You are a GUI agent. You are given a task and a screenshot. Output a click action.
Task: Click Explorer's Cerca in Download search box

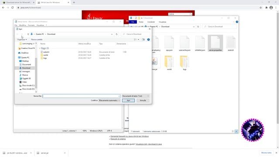coord(219,27)
